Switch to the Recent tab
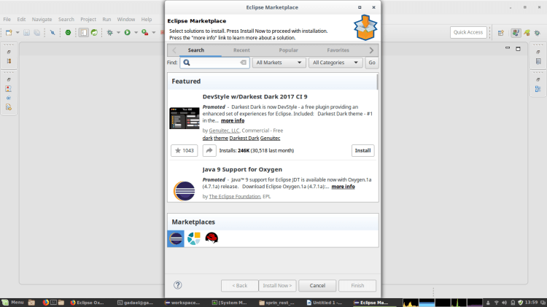547x307 pixels. click(241, 50)
